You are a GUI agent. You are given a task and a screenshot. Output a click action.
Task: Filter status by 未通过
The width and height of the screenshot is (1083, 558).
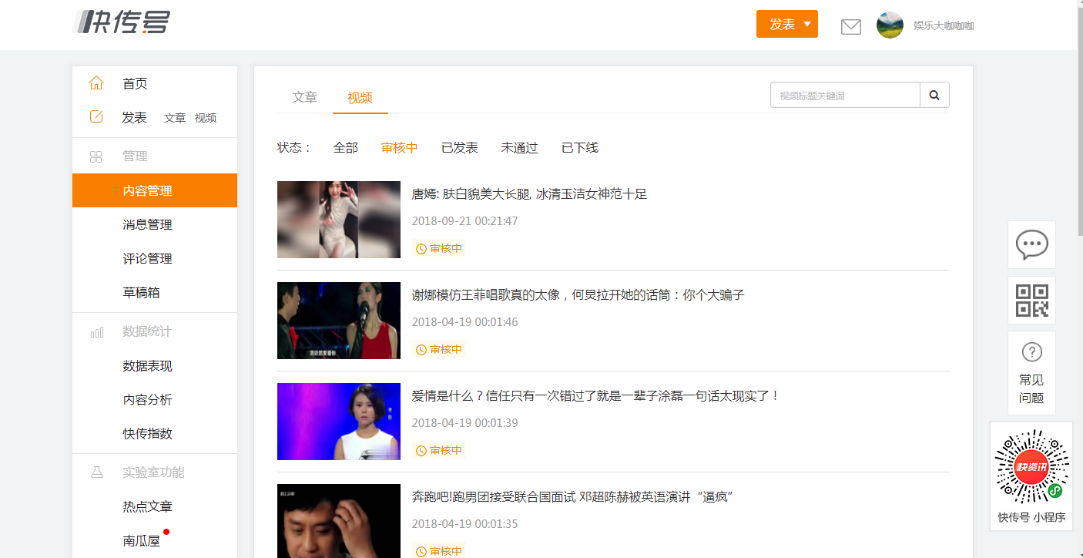519,147
